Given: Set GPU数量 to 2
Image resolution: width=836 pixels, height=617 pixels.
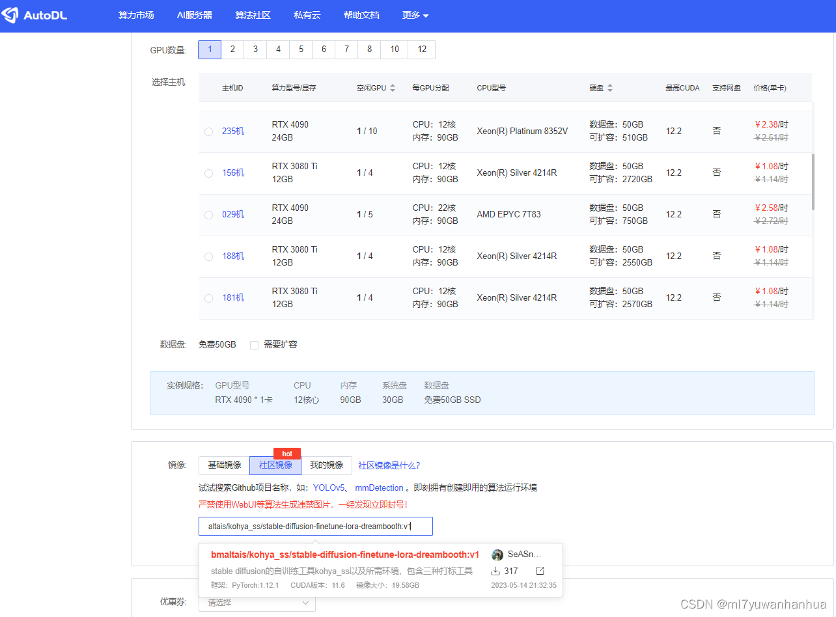Looking at the screenshot, I should point(232,49).
